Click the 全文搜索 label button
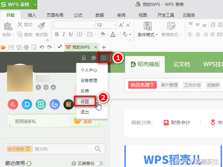 tap(20, 149)
